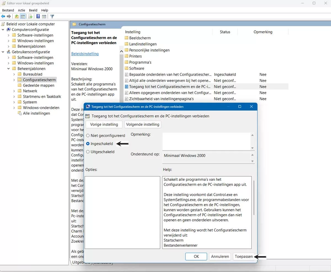The image size is (331, 272).
Task: Click the filter funnel icon in the toolbar
Action: [x=52, y=17]
